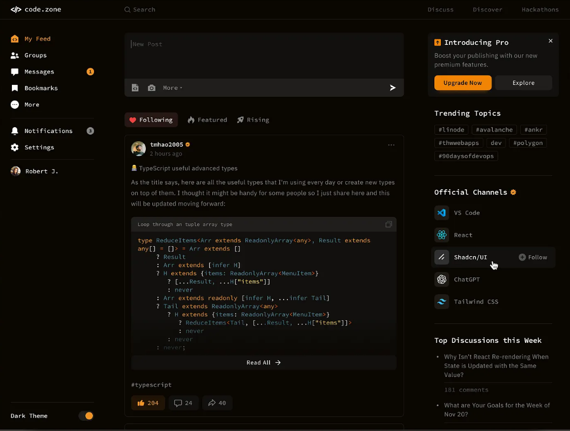Open the Tailwind CSS channel icon

441,302
